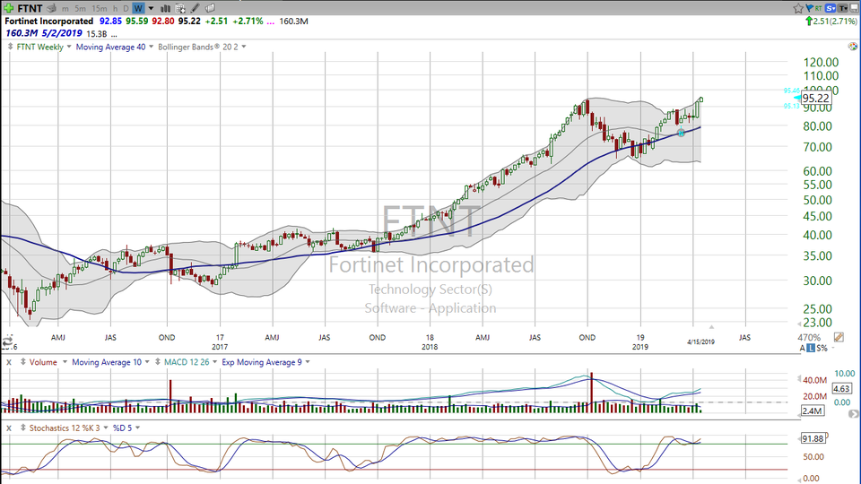Viewport: 861px width, 484px height.
Task: Click the 95.22 current price label
Action: tap(815, 99)
